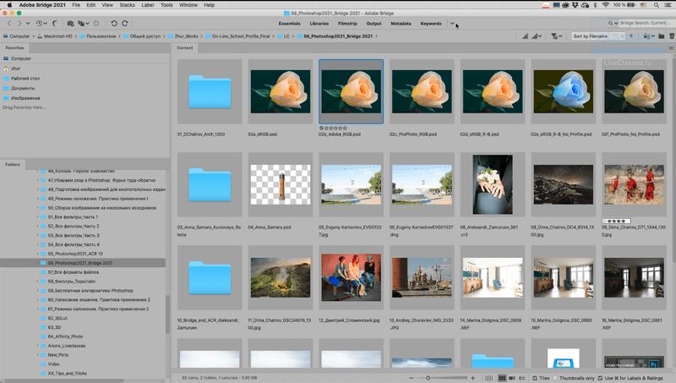Open the Tools menu
Screen dimensions: 676x383
(166, 5)
